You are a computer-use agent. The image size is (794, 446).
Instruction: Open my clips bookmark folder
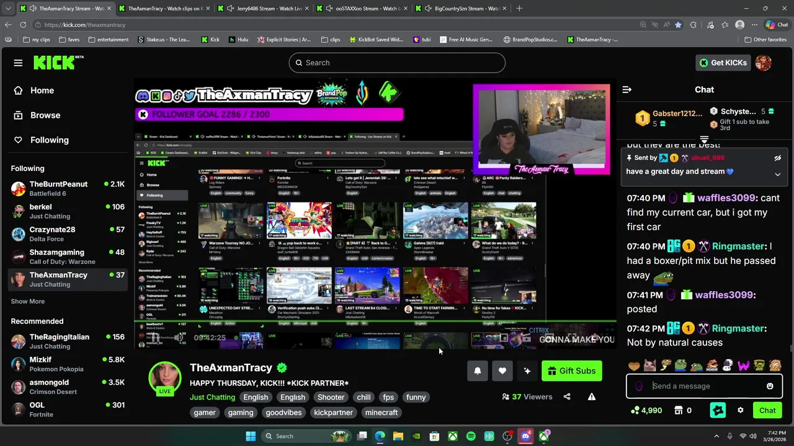(x=37, y=40)
